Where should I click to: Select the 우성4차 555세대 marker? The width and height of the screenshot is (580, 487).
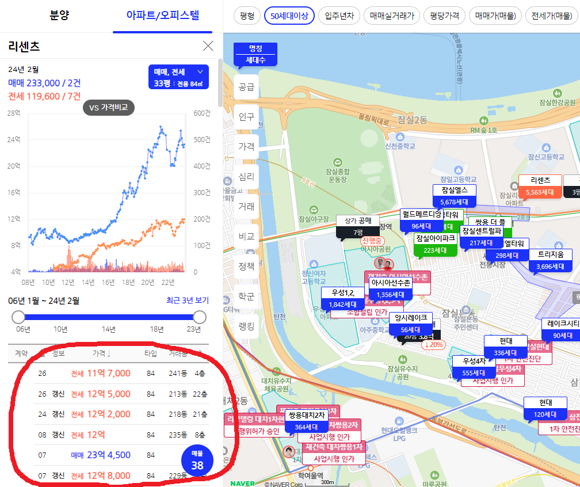coord(474,367)
